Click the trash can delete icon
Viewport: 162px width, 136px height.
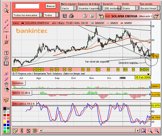click(6, 84)
